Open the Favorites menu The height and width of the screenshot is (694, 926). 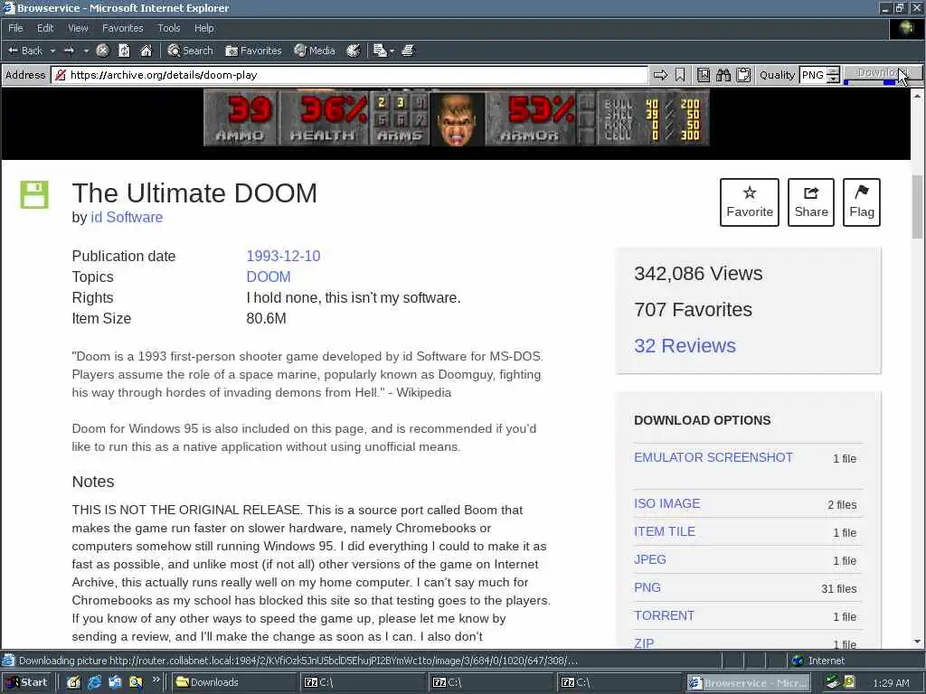pos(122,28)
